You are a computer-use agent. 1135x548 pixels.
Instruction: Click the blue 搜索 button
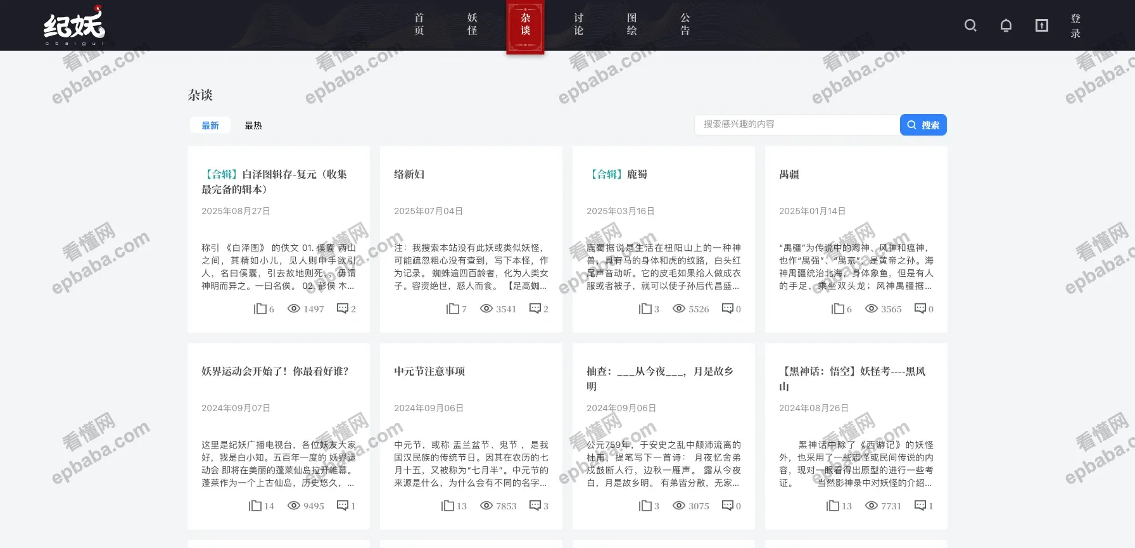coord(923,125)
